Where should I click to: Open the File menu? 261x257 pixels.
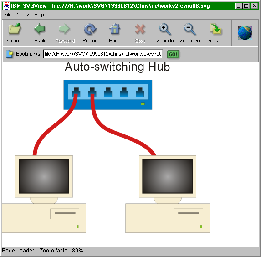(8, 15)
